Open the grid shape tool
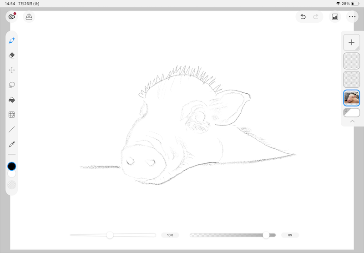This screenshot has height=253, width=364. tap(12, 115)
